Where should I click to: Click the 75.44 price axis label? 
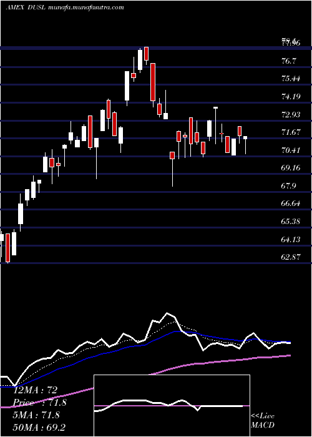pyautogui.click(x=291, y=79)
